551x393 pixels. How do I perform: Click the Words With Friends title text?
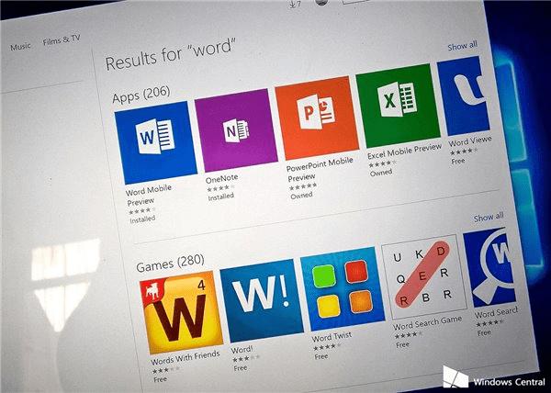(186, 358)
